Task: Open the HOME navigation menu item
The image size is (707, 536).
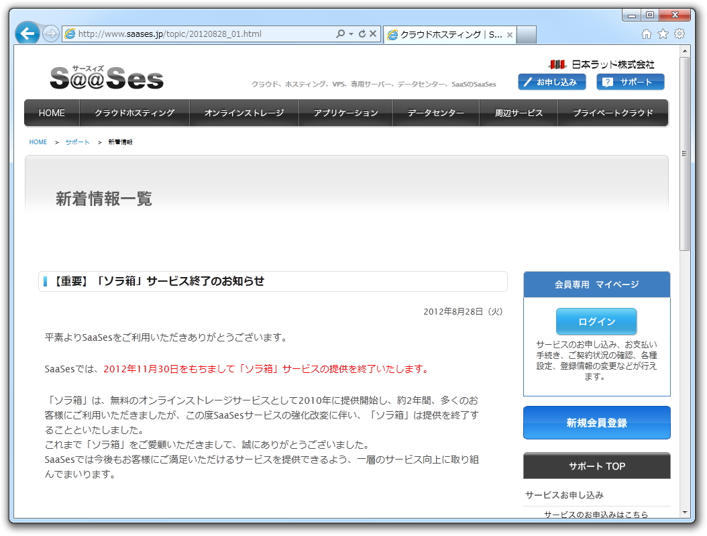Action: click(51, 113)
